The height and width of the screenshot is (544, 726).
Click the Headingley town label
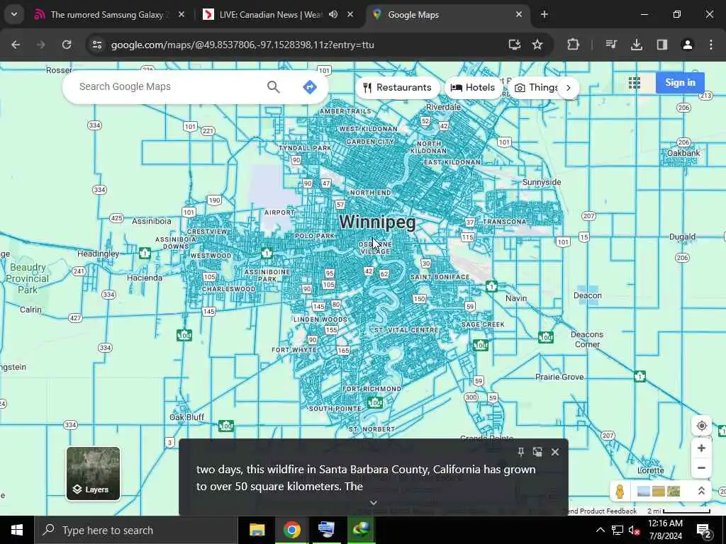pos(98,254)
